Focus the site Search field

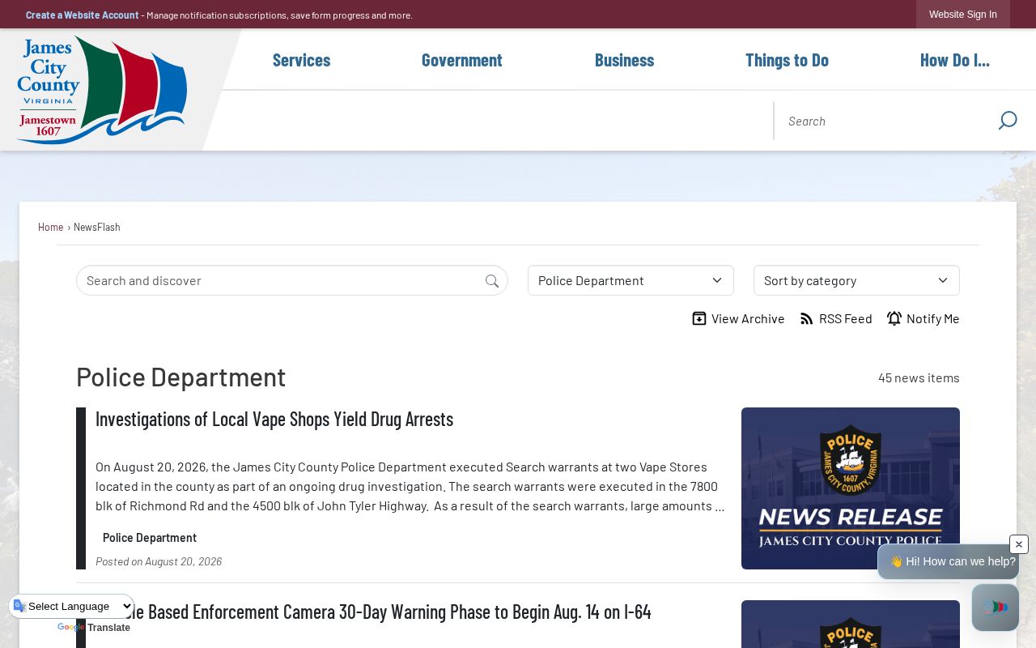click(x=886, y=121)
